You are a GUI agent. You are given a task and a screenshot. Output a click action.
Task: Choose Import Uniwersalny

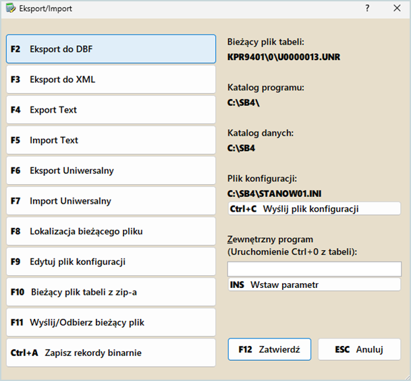point(111,201)
